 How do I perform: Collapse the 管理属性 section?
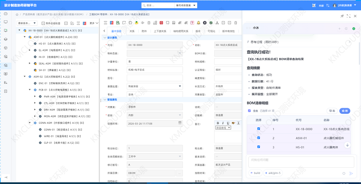click(105, 100)
